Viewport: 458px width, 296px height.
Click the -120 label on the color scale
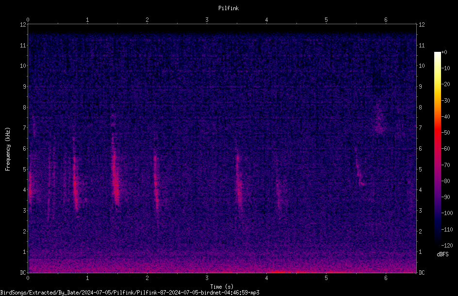(447, 246)
